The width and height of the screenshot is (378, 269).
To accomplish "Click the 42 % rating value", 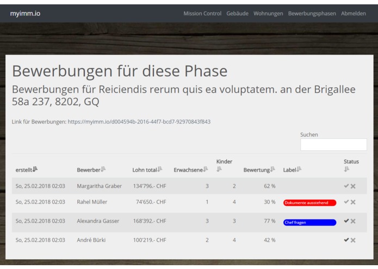I will coord(270,240).
